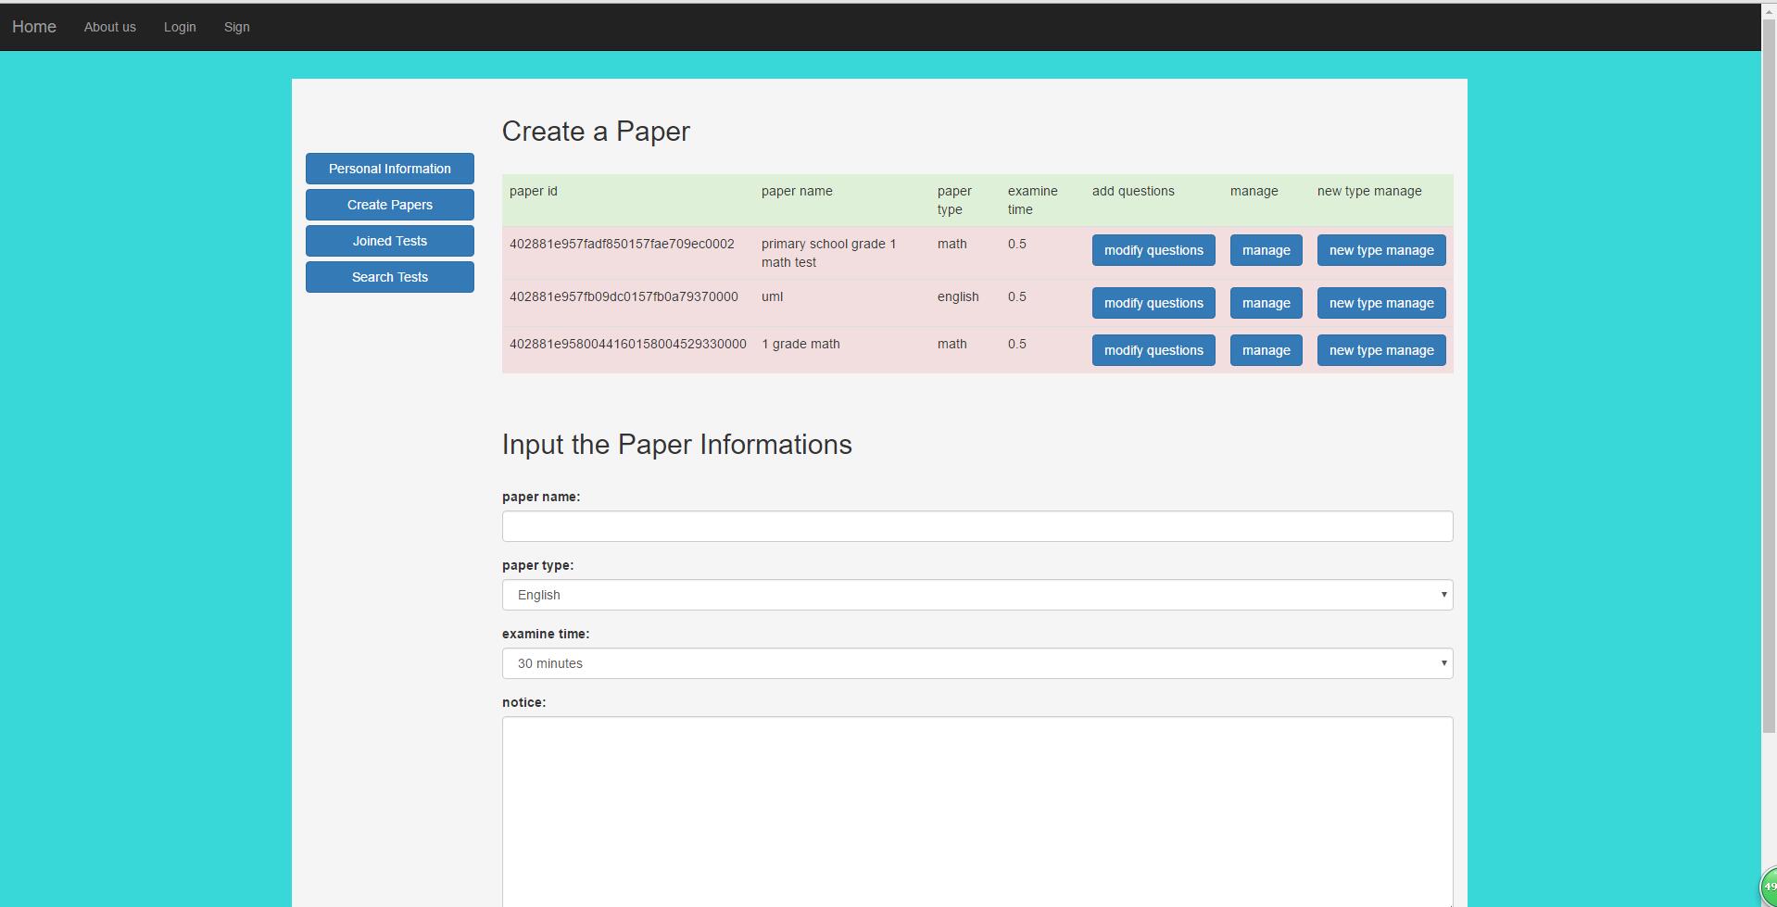
Task: Select paper id 402881e9580044160158004529330000
Action: (628, 344)
